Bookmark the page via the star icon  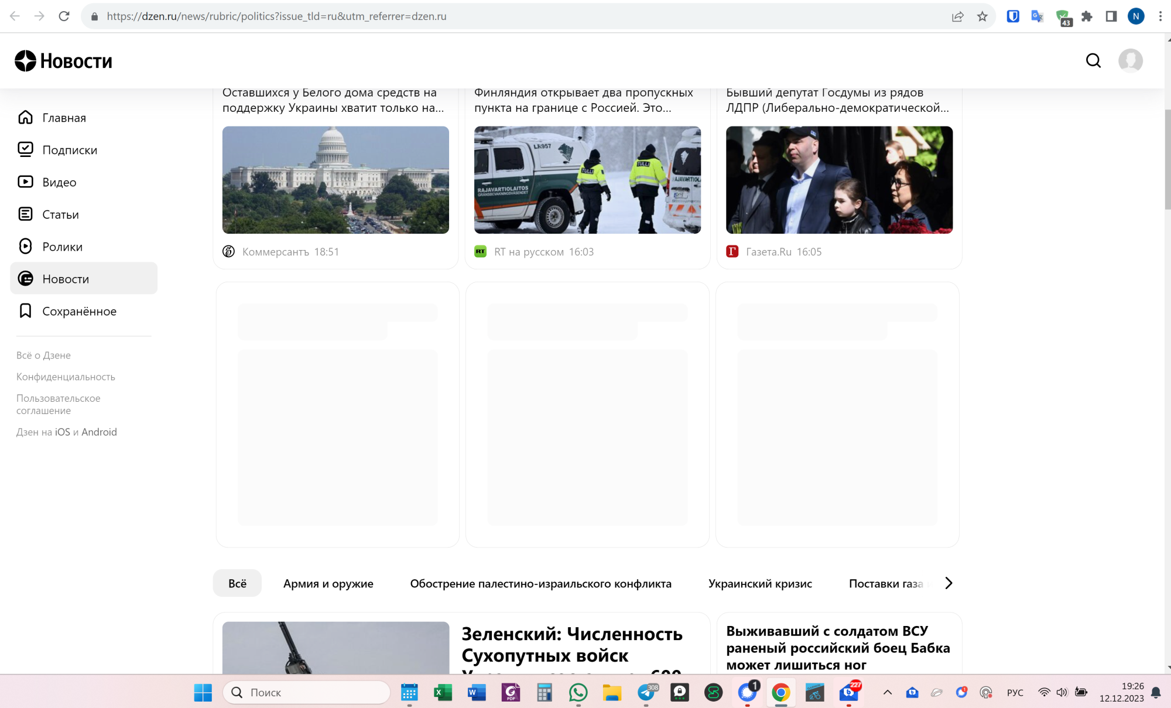(982, 16)
